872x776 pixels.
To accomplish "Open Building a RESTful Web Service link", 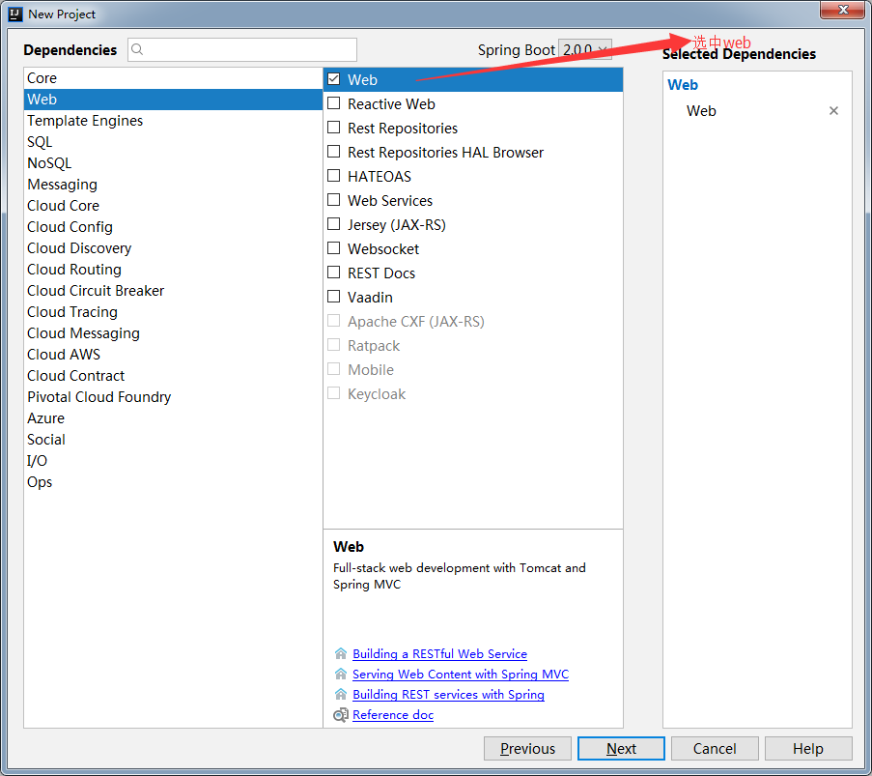I will coord(440,654).
